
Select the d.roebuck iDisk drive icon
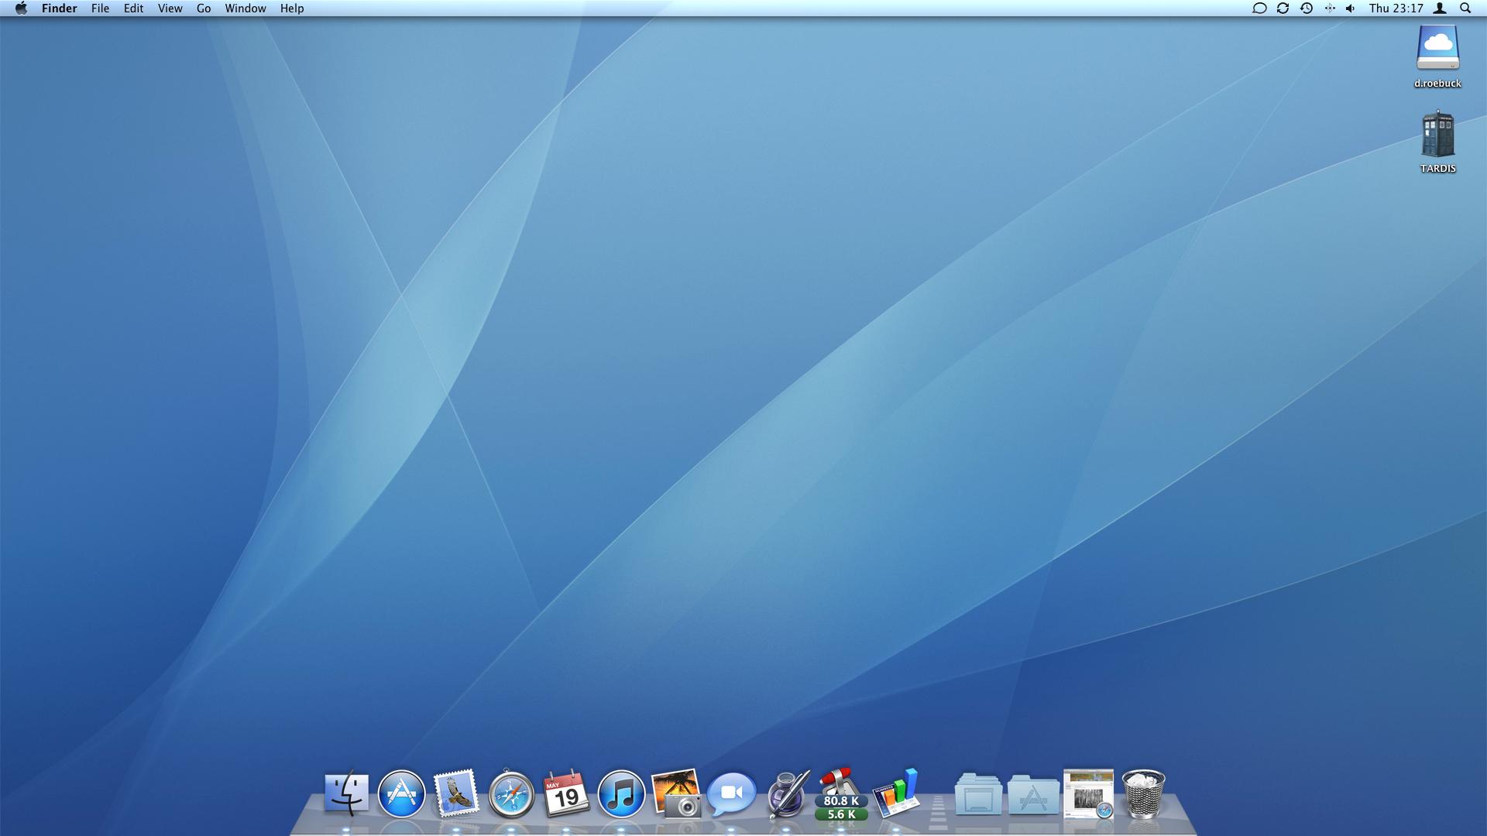tap(1437, 49)
